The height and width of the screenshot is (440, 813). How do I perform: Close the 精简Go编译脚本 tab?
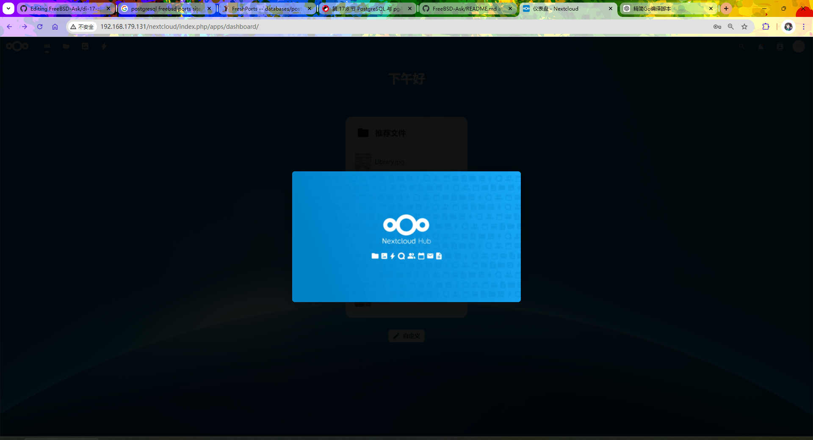(711, 8)
